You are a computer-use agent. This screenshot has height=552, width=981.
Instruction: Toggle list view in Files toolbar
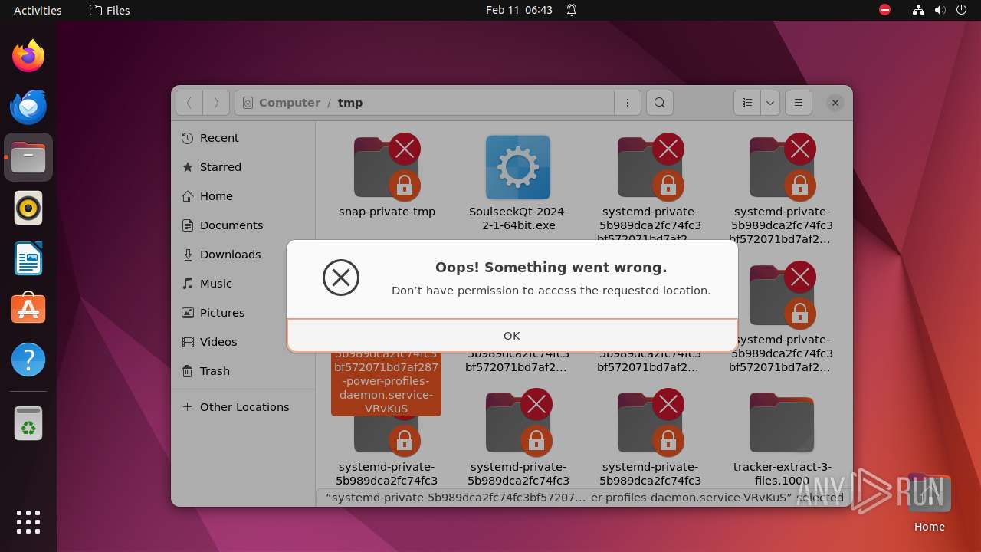747,103
